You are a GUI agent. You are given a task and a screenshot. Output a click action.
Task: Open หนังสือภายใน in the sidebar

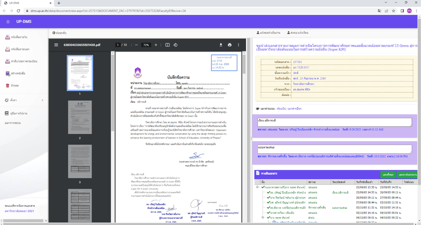click(x=19, y=37)
